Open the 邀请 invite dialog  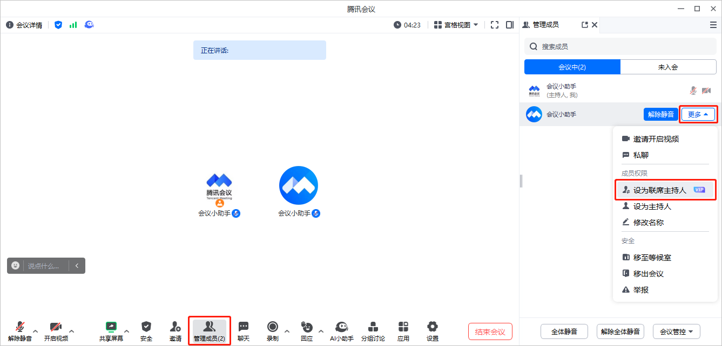pos(176,331)
